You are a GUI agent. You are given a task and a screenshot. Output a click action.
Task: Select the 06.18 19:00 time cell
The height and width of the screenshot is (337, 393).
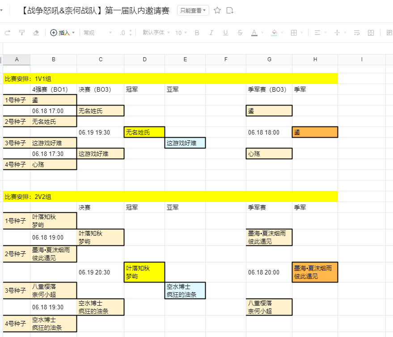pos(53,237)
